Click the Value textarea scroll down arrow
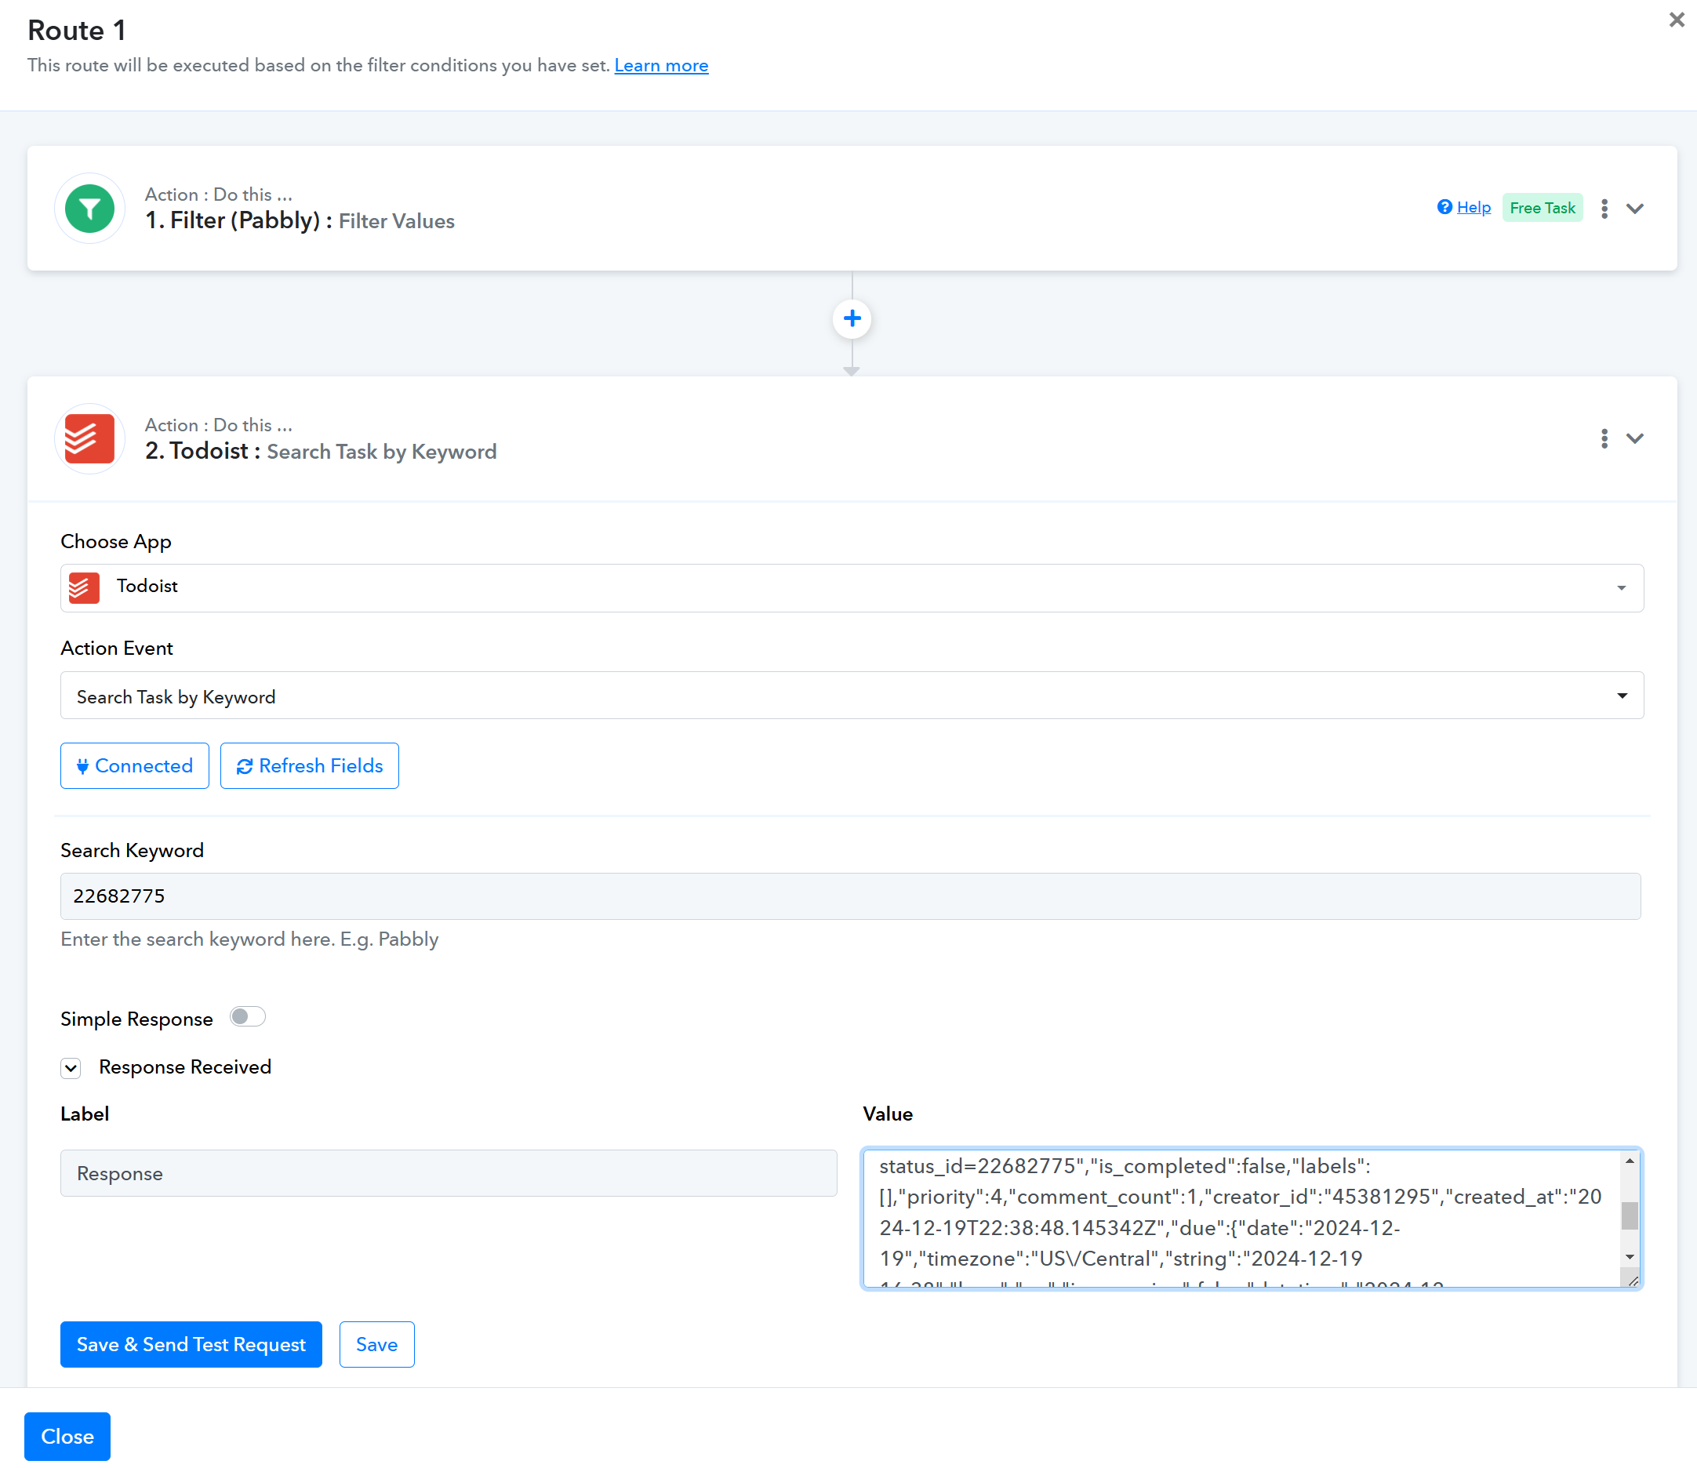 pyautogui.click(x=1630, y=1256)
